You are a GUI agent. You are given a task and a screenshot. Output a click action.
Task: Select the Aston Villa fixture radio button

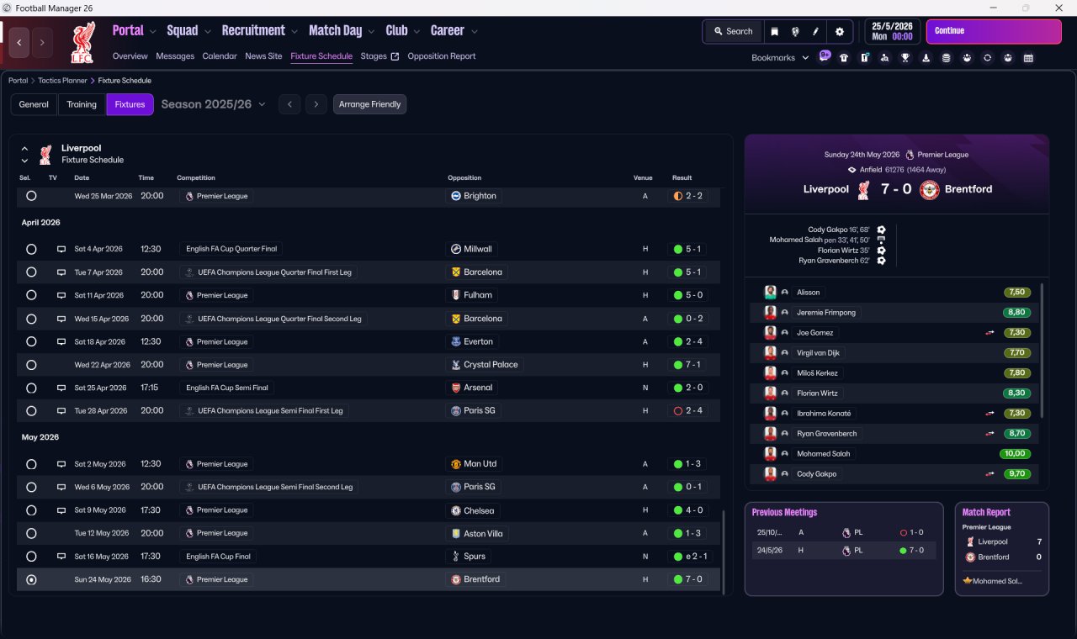(x=31, y=533)
